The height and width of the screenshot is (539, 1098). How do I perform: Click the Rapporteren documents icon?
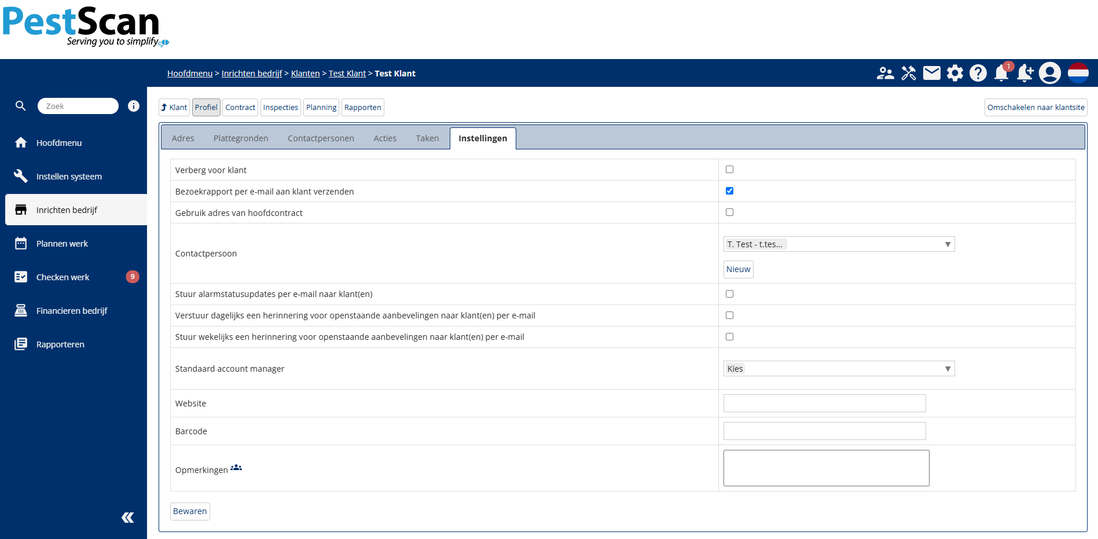tap(21, 344)
